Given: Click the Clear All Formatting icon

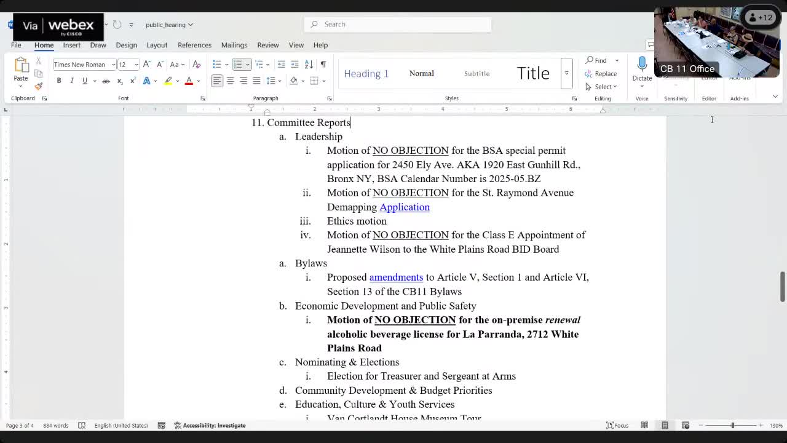Looking at the screenshot, I should point(196,65).
